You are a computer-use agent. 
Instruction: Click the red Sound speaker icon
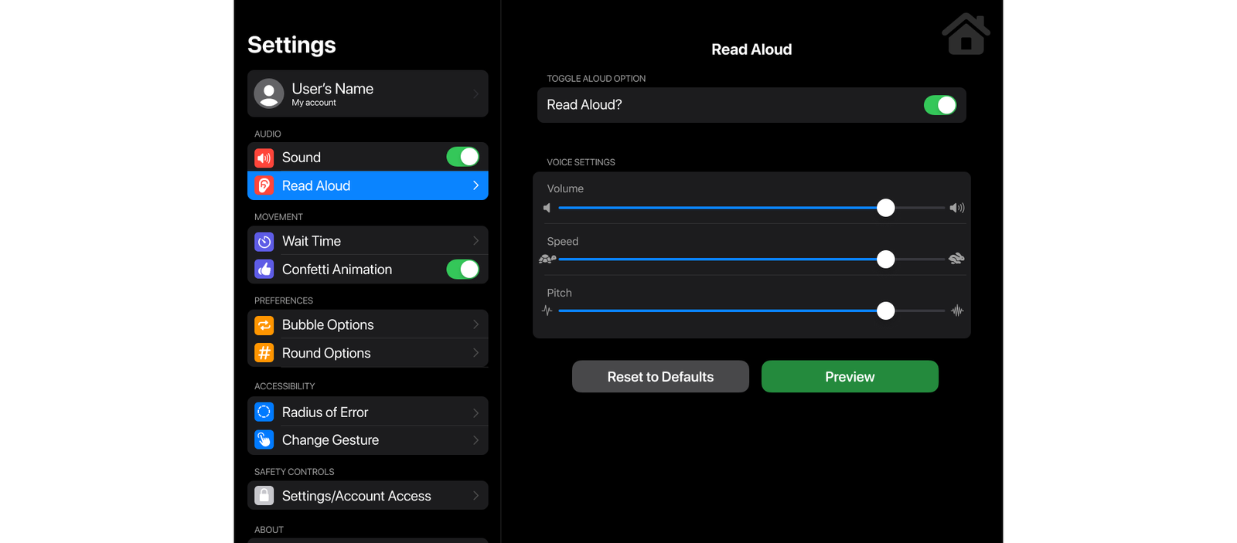pyautogui.click(x=264, y=158)
